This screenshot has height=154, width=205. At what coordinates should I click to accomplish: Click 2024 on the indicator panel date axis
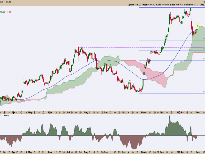(179, 152)
